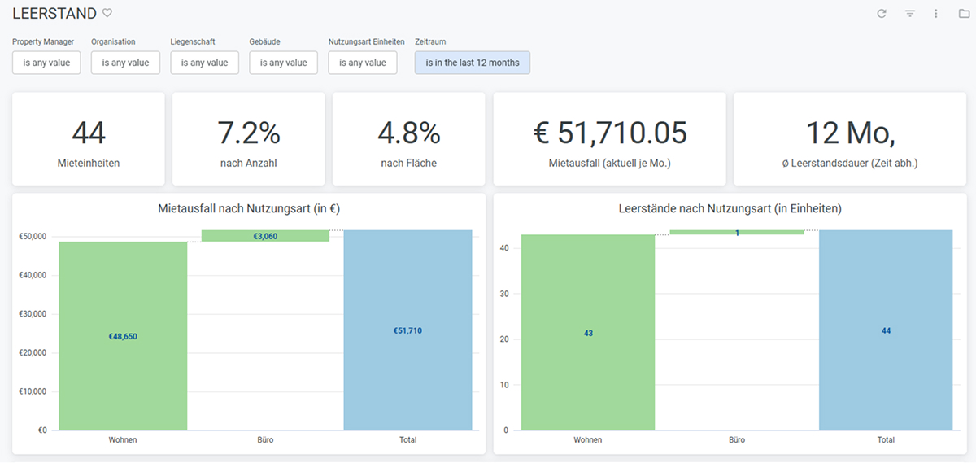Image resolution: width=976 pixels, height=463 pixels.
Task: Click the €48,650 Wohnen bar
Action: click(123, 336)
